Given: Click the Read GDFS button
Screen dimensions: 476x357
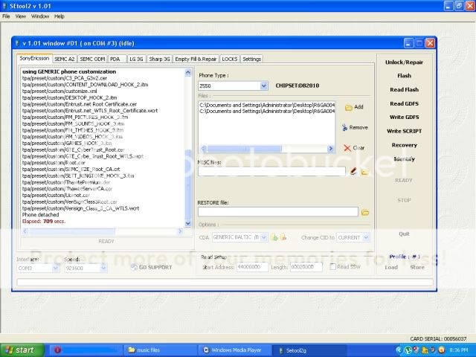Looking at the screenshot, I should tap(404, 103).
